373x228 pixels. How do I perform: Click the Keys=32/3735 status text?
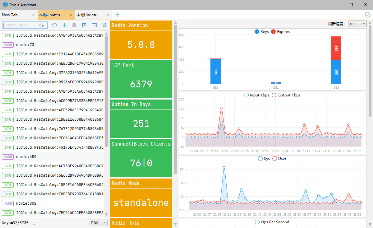pos(15,223)
